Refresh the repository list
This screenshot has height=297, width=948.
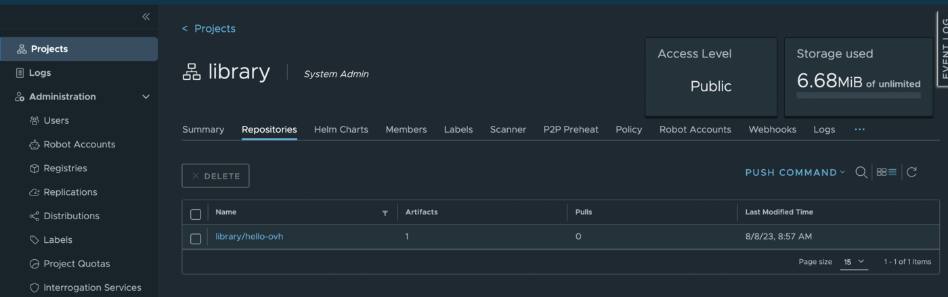[x=911, y=173]
